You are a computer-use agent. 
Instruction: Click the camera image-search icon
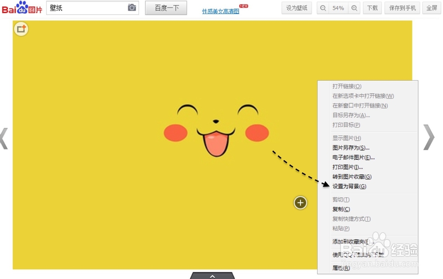132,8
